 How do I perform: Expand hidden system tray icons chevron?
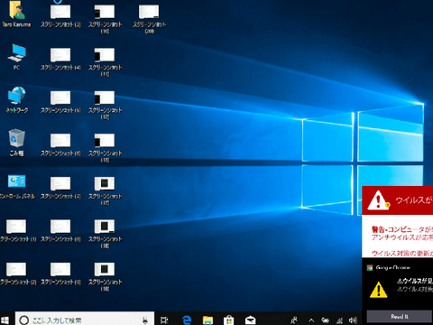click(311, 320)
